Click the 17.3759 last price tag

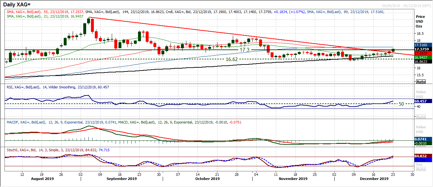422,49
